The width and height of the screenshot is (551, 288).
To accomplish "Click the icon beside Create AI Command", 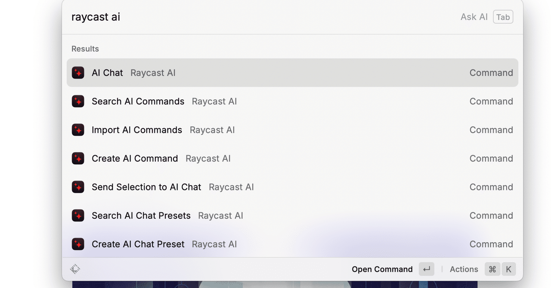I will pyautogui.click(x=78, y=158).
